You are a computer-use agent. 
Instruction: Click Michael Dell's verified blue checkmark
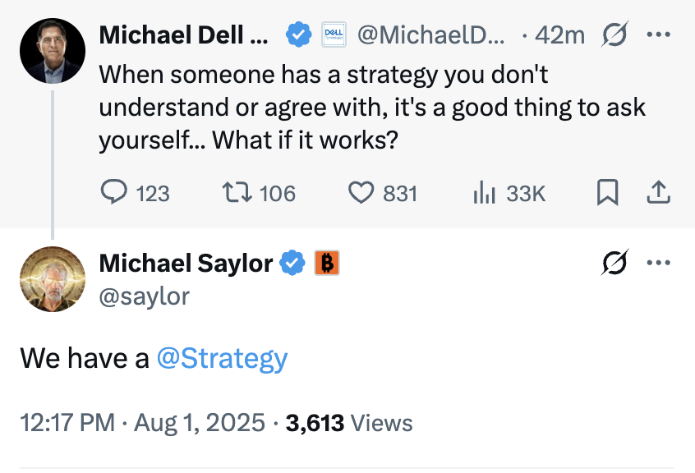click(298, 34)
